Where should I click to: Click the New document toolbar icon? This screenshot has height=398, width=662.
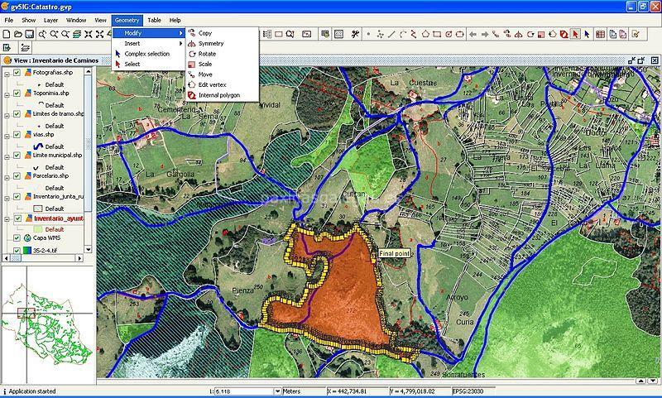click(x=7, y=34)
